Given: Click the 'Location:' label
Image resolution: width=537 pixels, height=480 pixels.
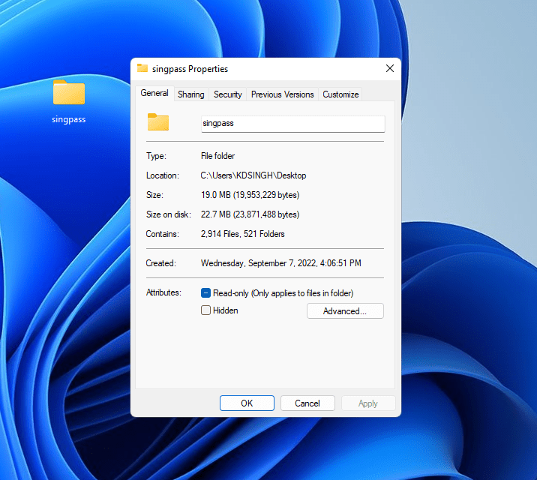Looking at the screenshot, I should (163, 175).
